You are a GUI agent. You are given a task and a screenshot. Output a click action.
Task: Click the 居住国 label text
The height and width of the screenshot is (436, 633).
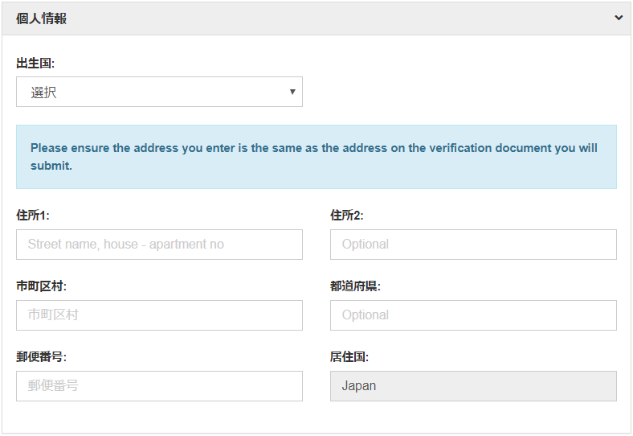point(349,357)
